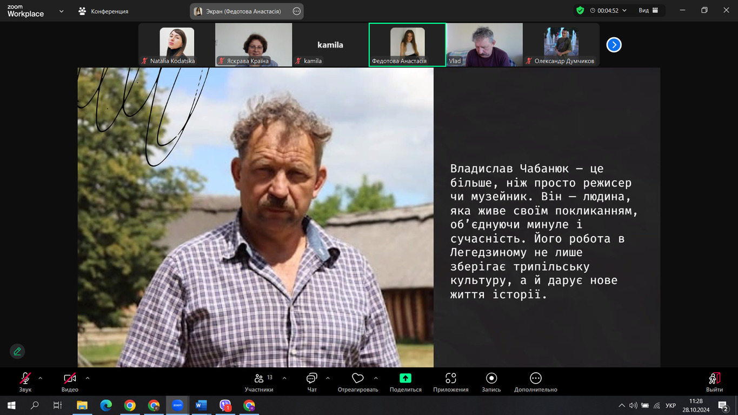Viewport: 738px width, 415px height.
Task: Open the Wi-Fi network tray icon
Action: tap(657, 405)
